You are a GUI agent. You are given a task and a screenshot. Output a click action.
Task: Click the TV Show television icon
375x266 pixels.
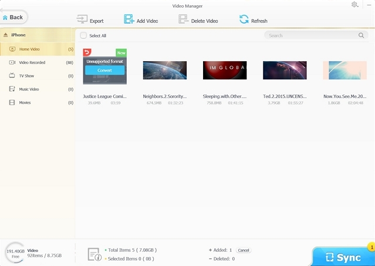12,76
